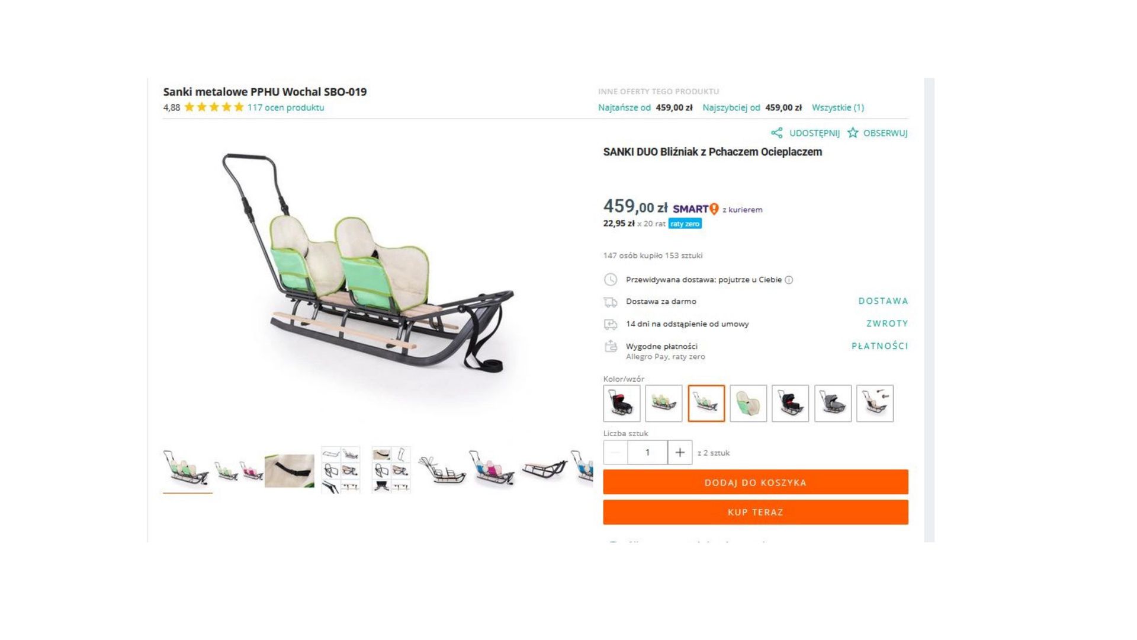Open the DOSTAWA details link
Screen dimensions: 1137x640
[883, 301]
